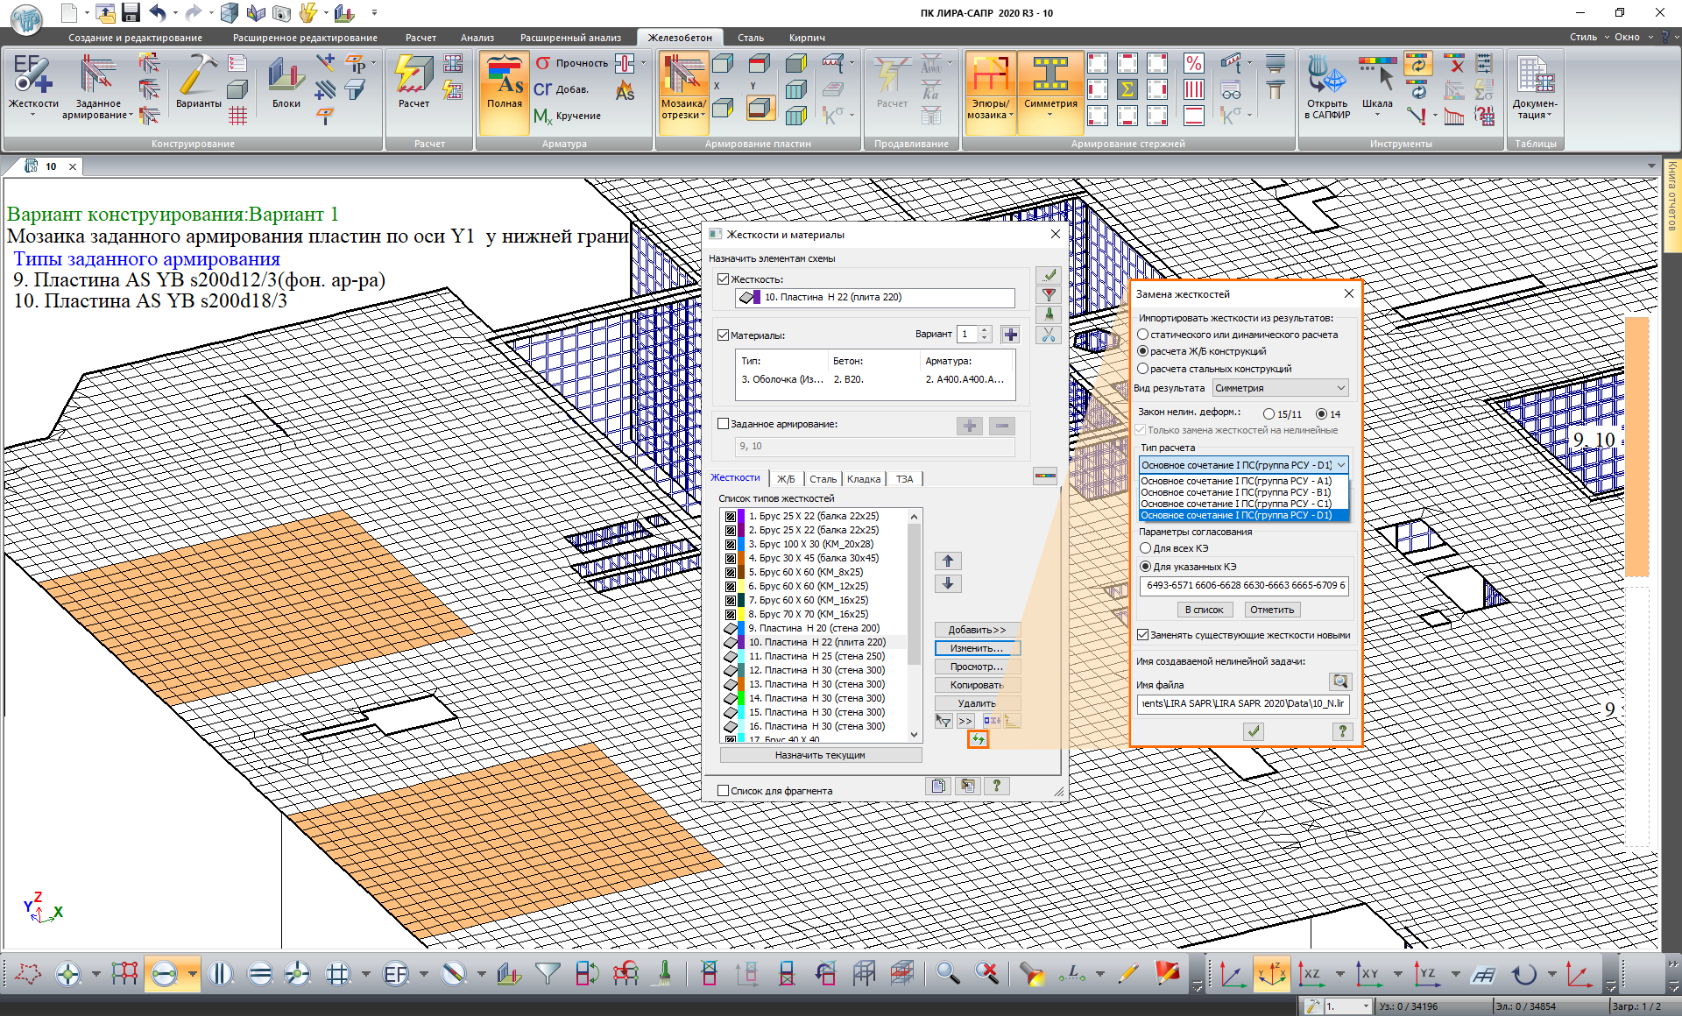Select Для всех КЭ radio button
This screenshot has width=1682, height=1016.
(1145, 548)
